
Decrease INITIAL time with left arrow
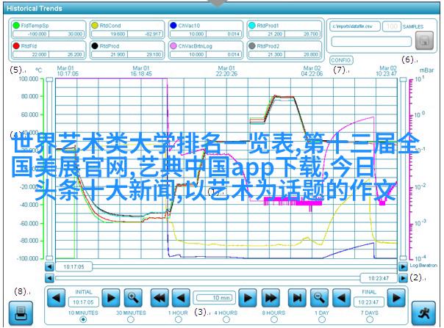tap(56, 297)
